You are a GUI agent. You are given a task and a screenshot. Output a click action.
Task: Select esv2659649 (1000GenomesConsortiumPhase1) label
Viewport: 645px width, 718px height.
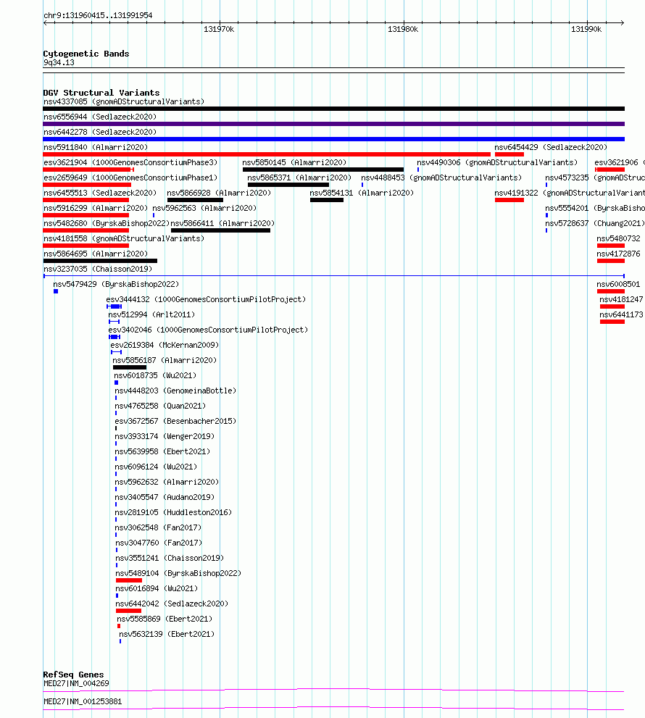(x=130, y=178)
